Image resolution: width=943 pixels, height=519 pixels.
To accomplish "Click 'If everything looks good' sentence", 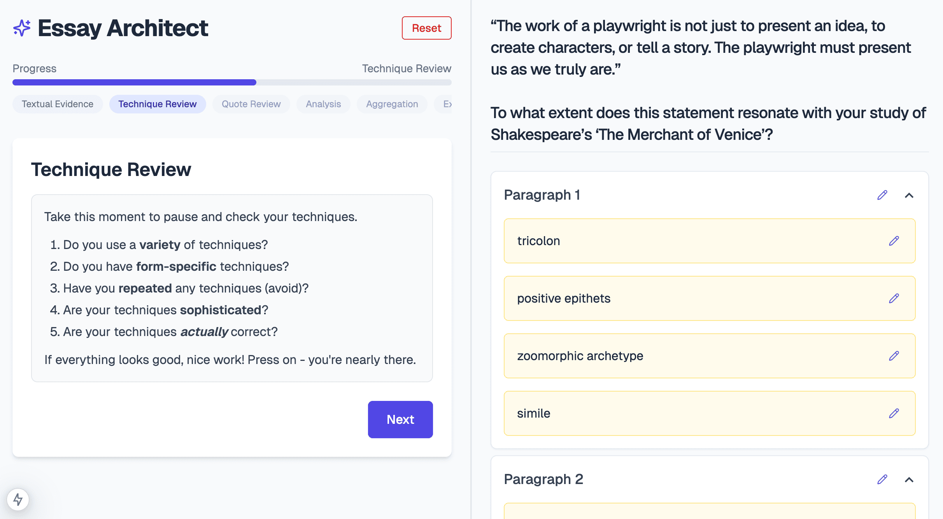I will [x=230, y=360].
